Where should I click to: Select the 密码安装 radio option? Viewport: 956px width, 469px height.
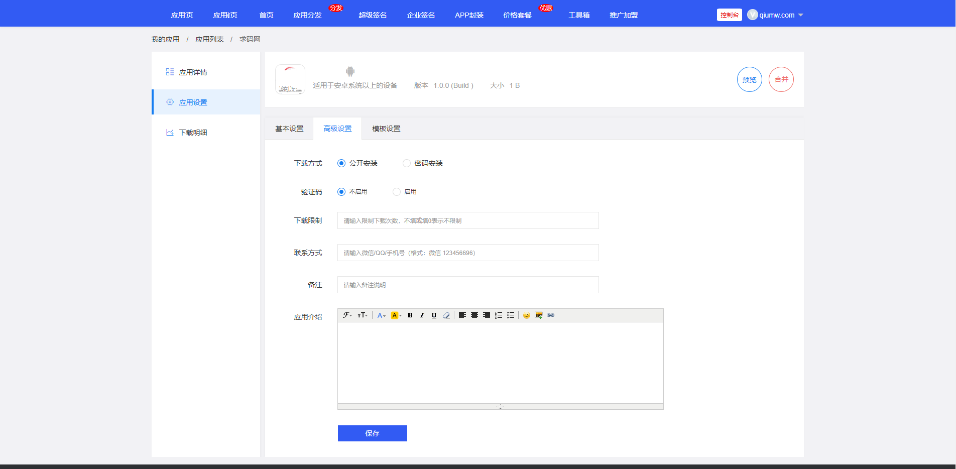(407, 163)
